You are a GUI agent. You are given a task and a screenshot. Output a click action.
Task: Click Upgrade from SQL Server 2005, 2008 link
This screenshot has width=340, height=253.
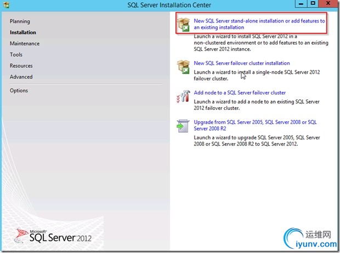pyautogui.click(x=255, y=125)
